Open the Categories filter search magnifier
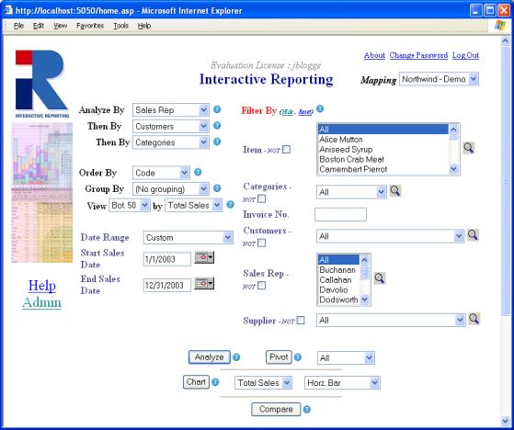 [x=395, y=190]
